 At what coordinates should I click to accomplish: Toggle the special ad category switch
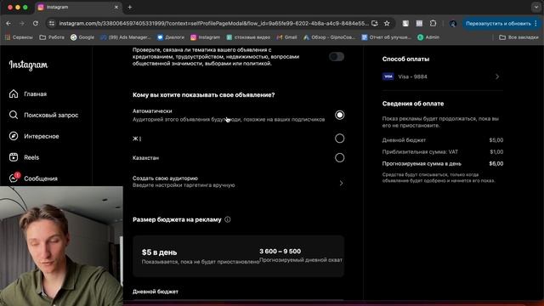[x=337, y=57]
